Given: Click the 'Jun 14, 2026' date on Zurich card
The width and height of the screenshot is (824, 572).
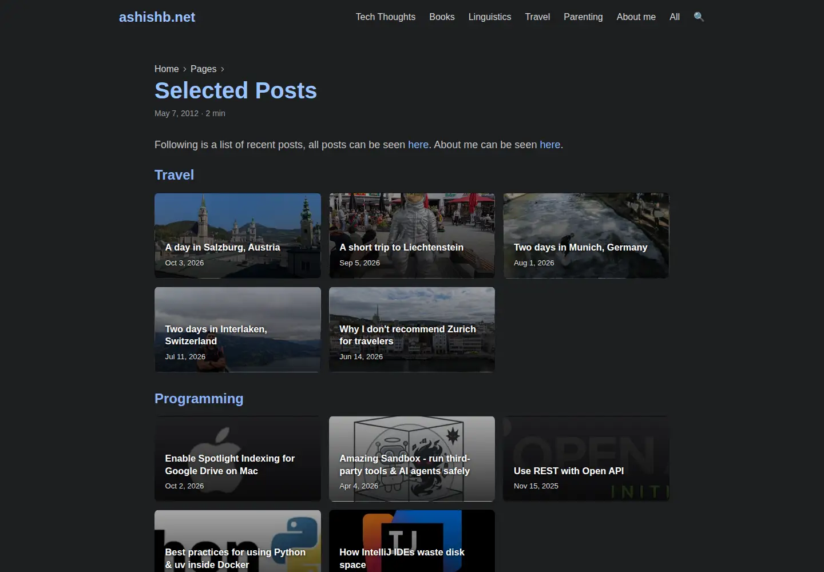Looking at the screenshot, I should [x=361, y=356].
